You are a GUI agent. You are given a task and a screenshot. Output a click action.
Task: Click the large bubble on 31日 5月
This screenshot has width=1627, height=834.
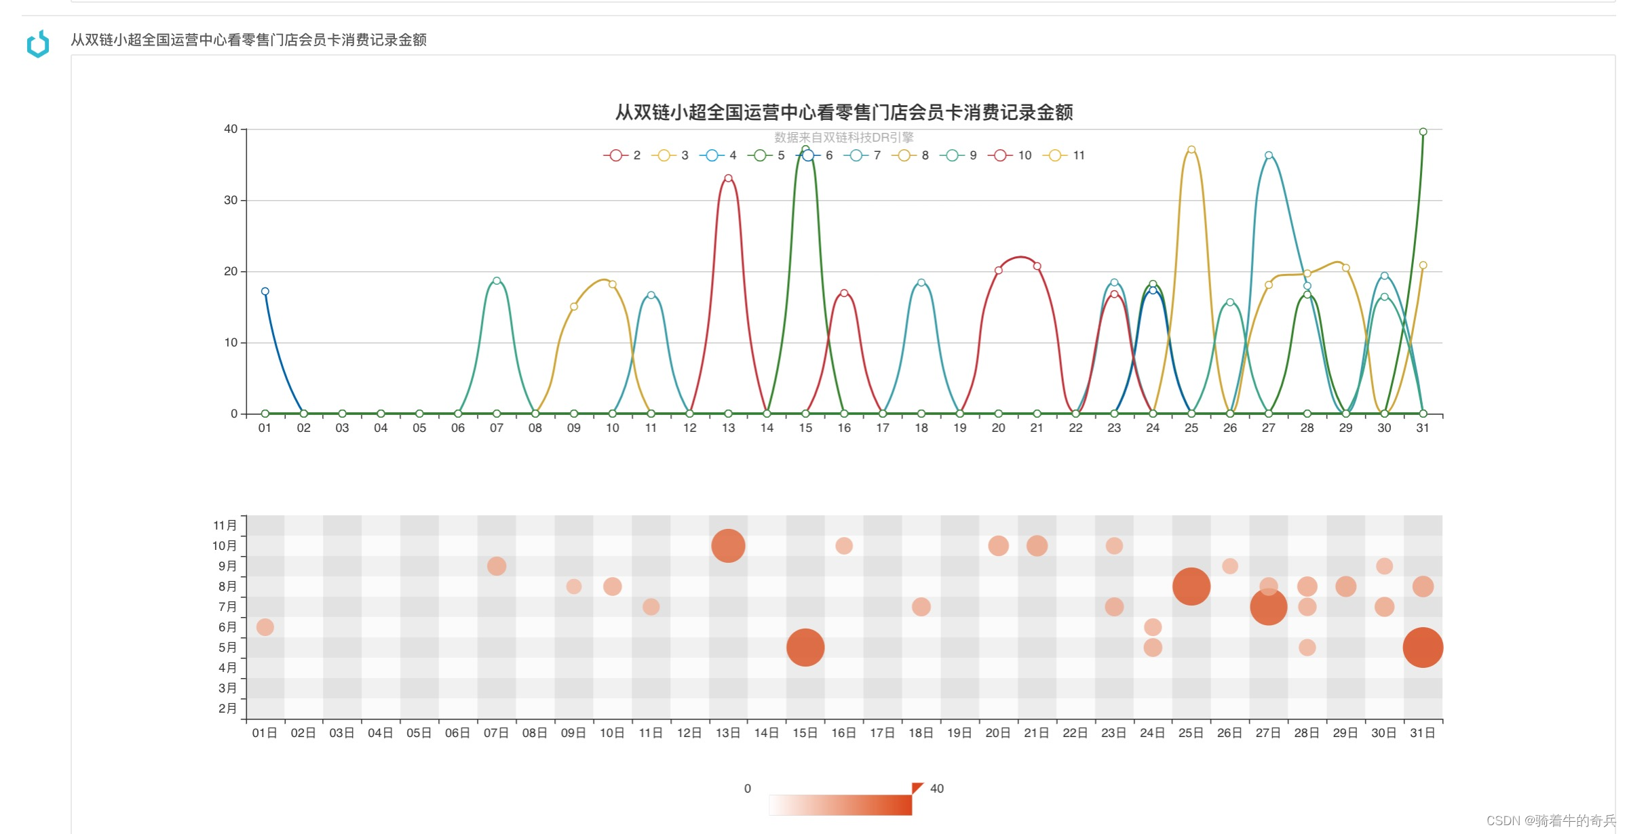point(1423,648)
